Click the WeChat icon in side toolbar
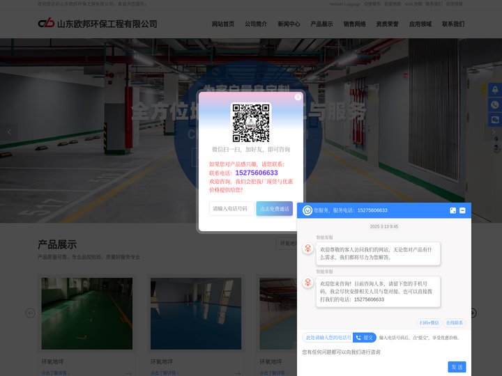 495,120
